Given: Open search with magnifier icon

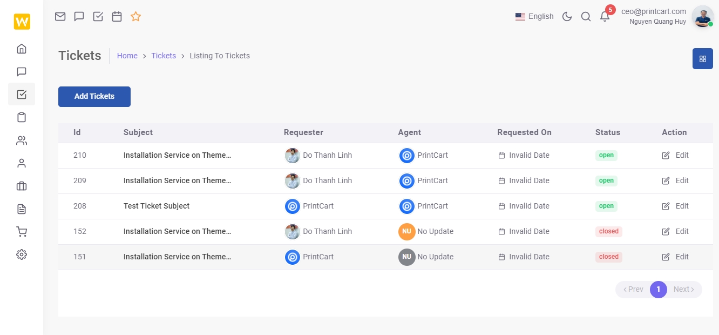Looking at the screenshot, I should (586, 16).
